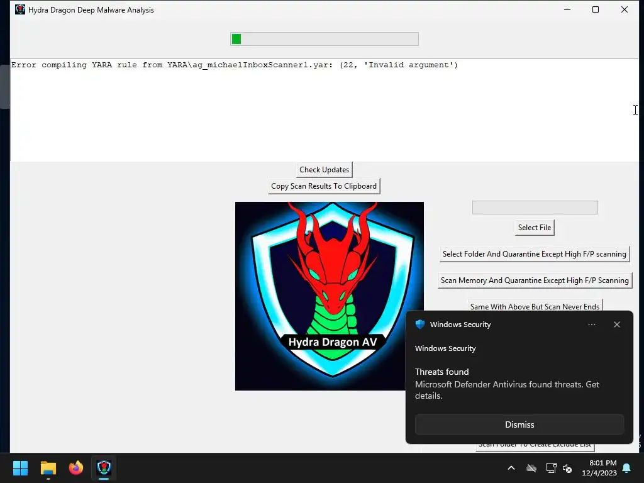Click the cloud sync tray icon
Screen dimensions: 644x483
(531, 468)
